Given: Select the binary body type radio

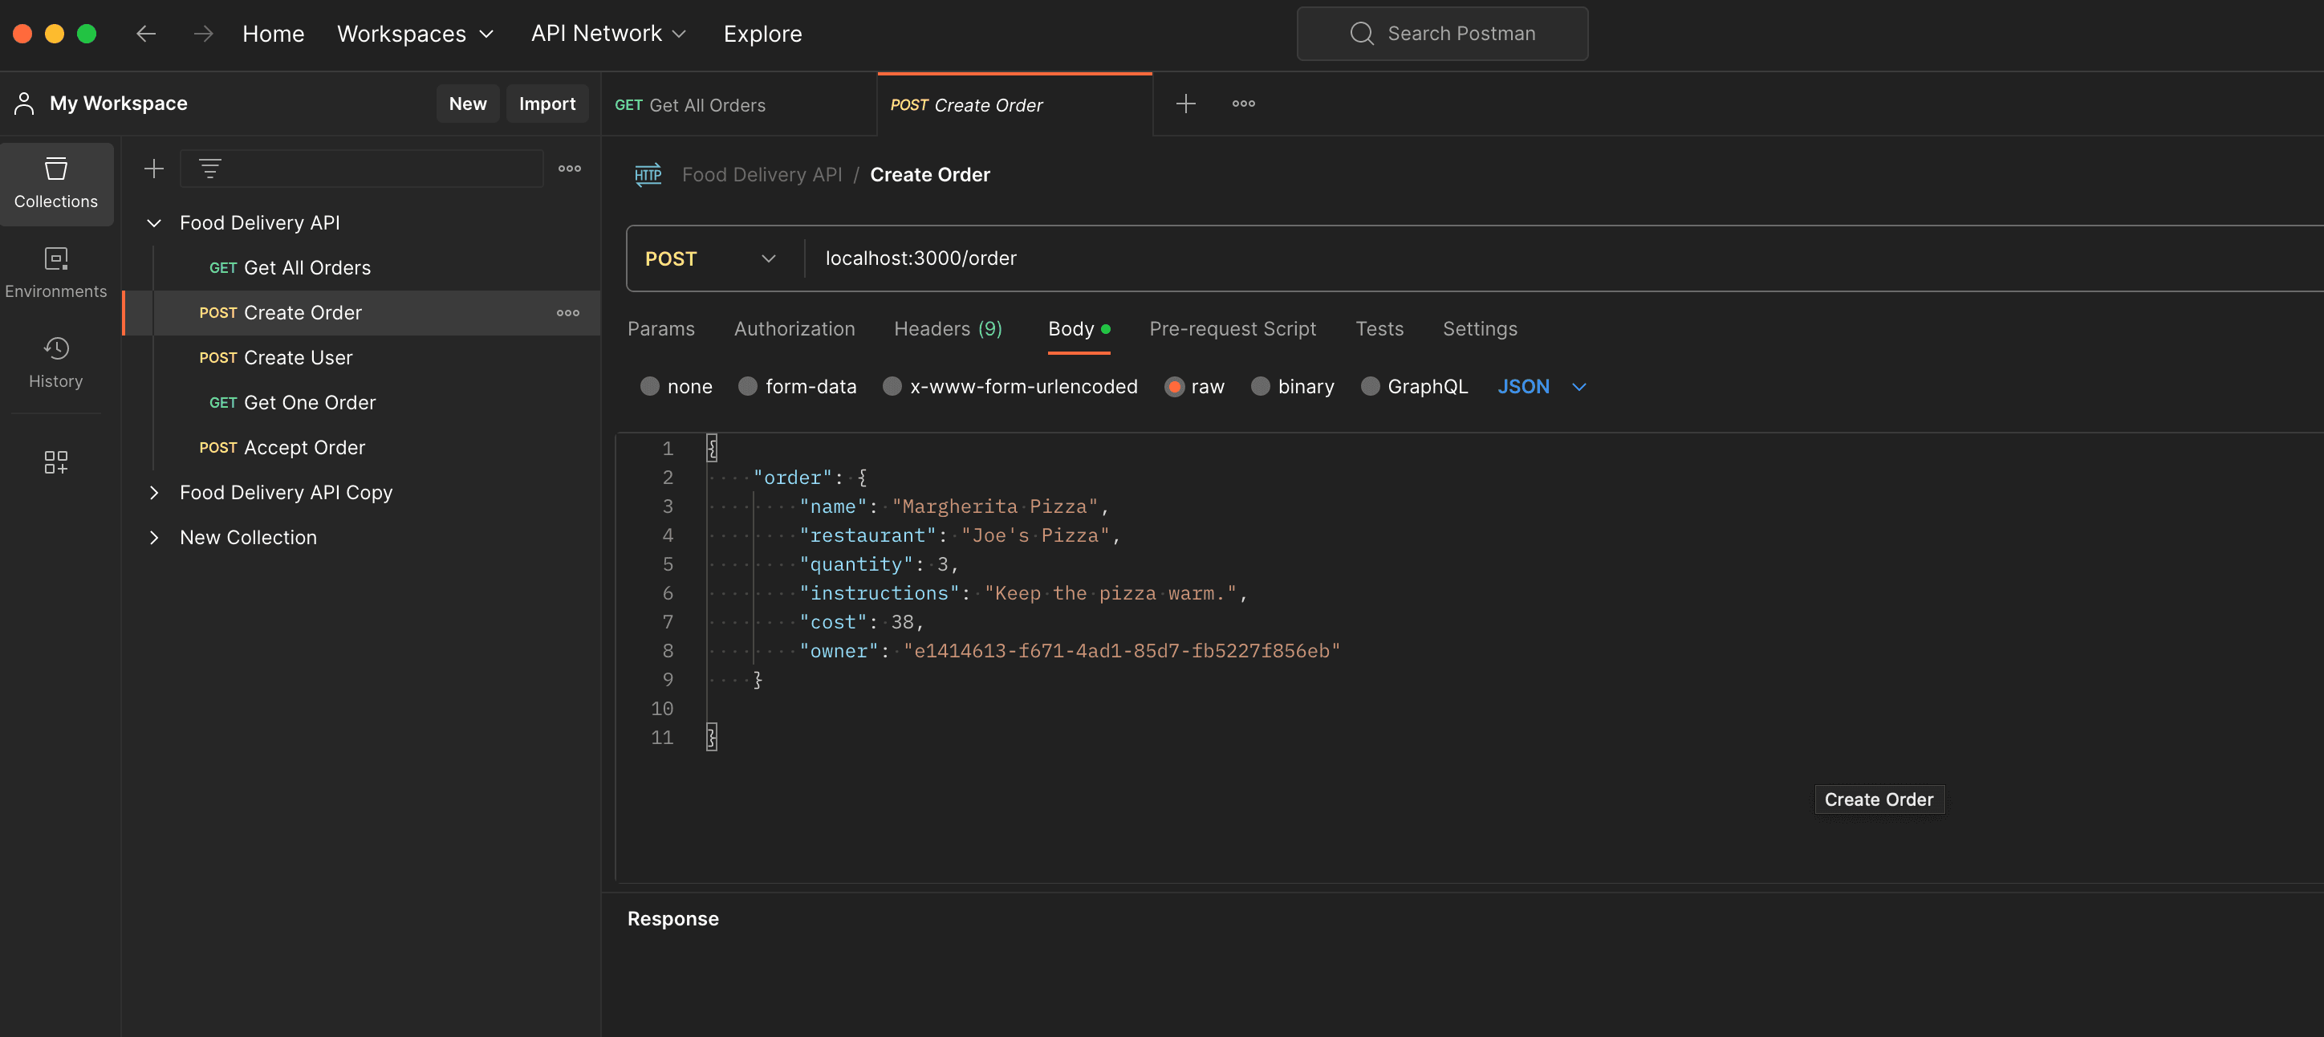Looking at the screenshot, I should (x=1261, y=387).
